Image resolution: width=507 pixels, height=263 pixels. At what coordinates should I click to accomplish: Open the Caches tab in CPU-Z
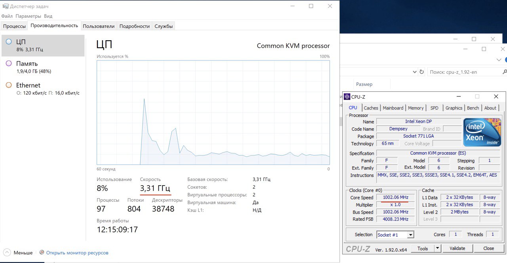(371, 108)
